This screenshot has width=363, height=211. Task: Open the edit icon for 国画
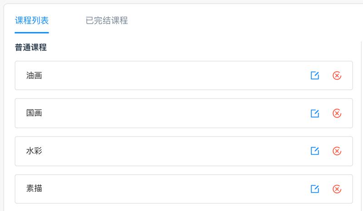[314, 113]
